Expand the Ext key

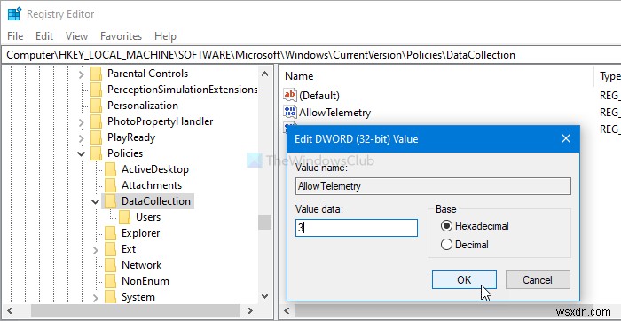pos(96,250)
